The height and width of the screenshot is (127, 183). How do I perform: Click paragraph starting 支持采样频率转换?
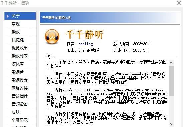pos(107,118)
